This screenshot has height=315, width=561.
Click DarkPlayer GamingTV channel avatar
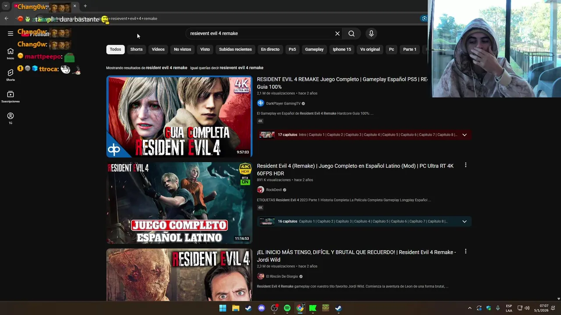pyautogui.click(x=260, y=103)
